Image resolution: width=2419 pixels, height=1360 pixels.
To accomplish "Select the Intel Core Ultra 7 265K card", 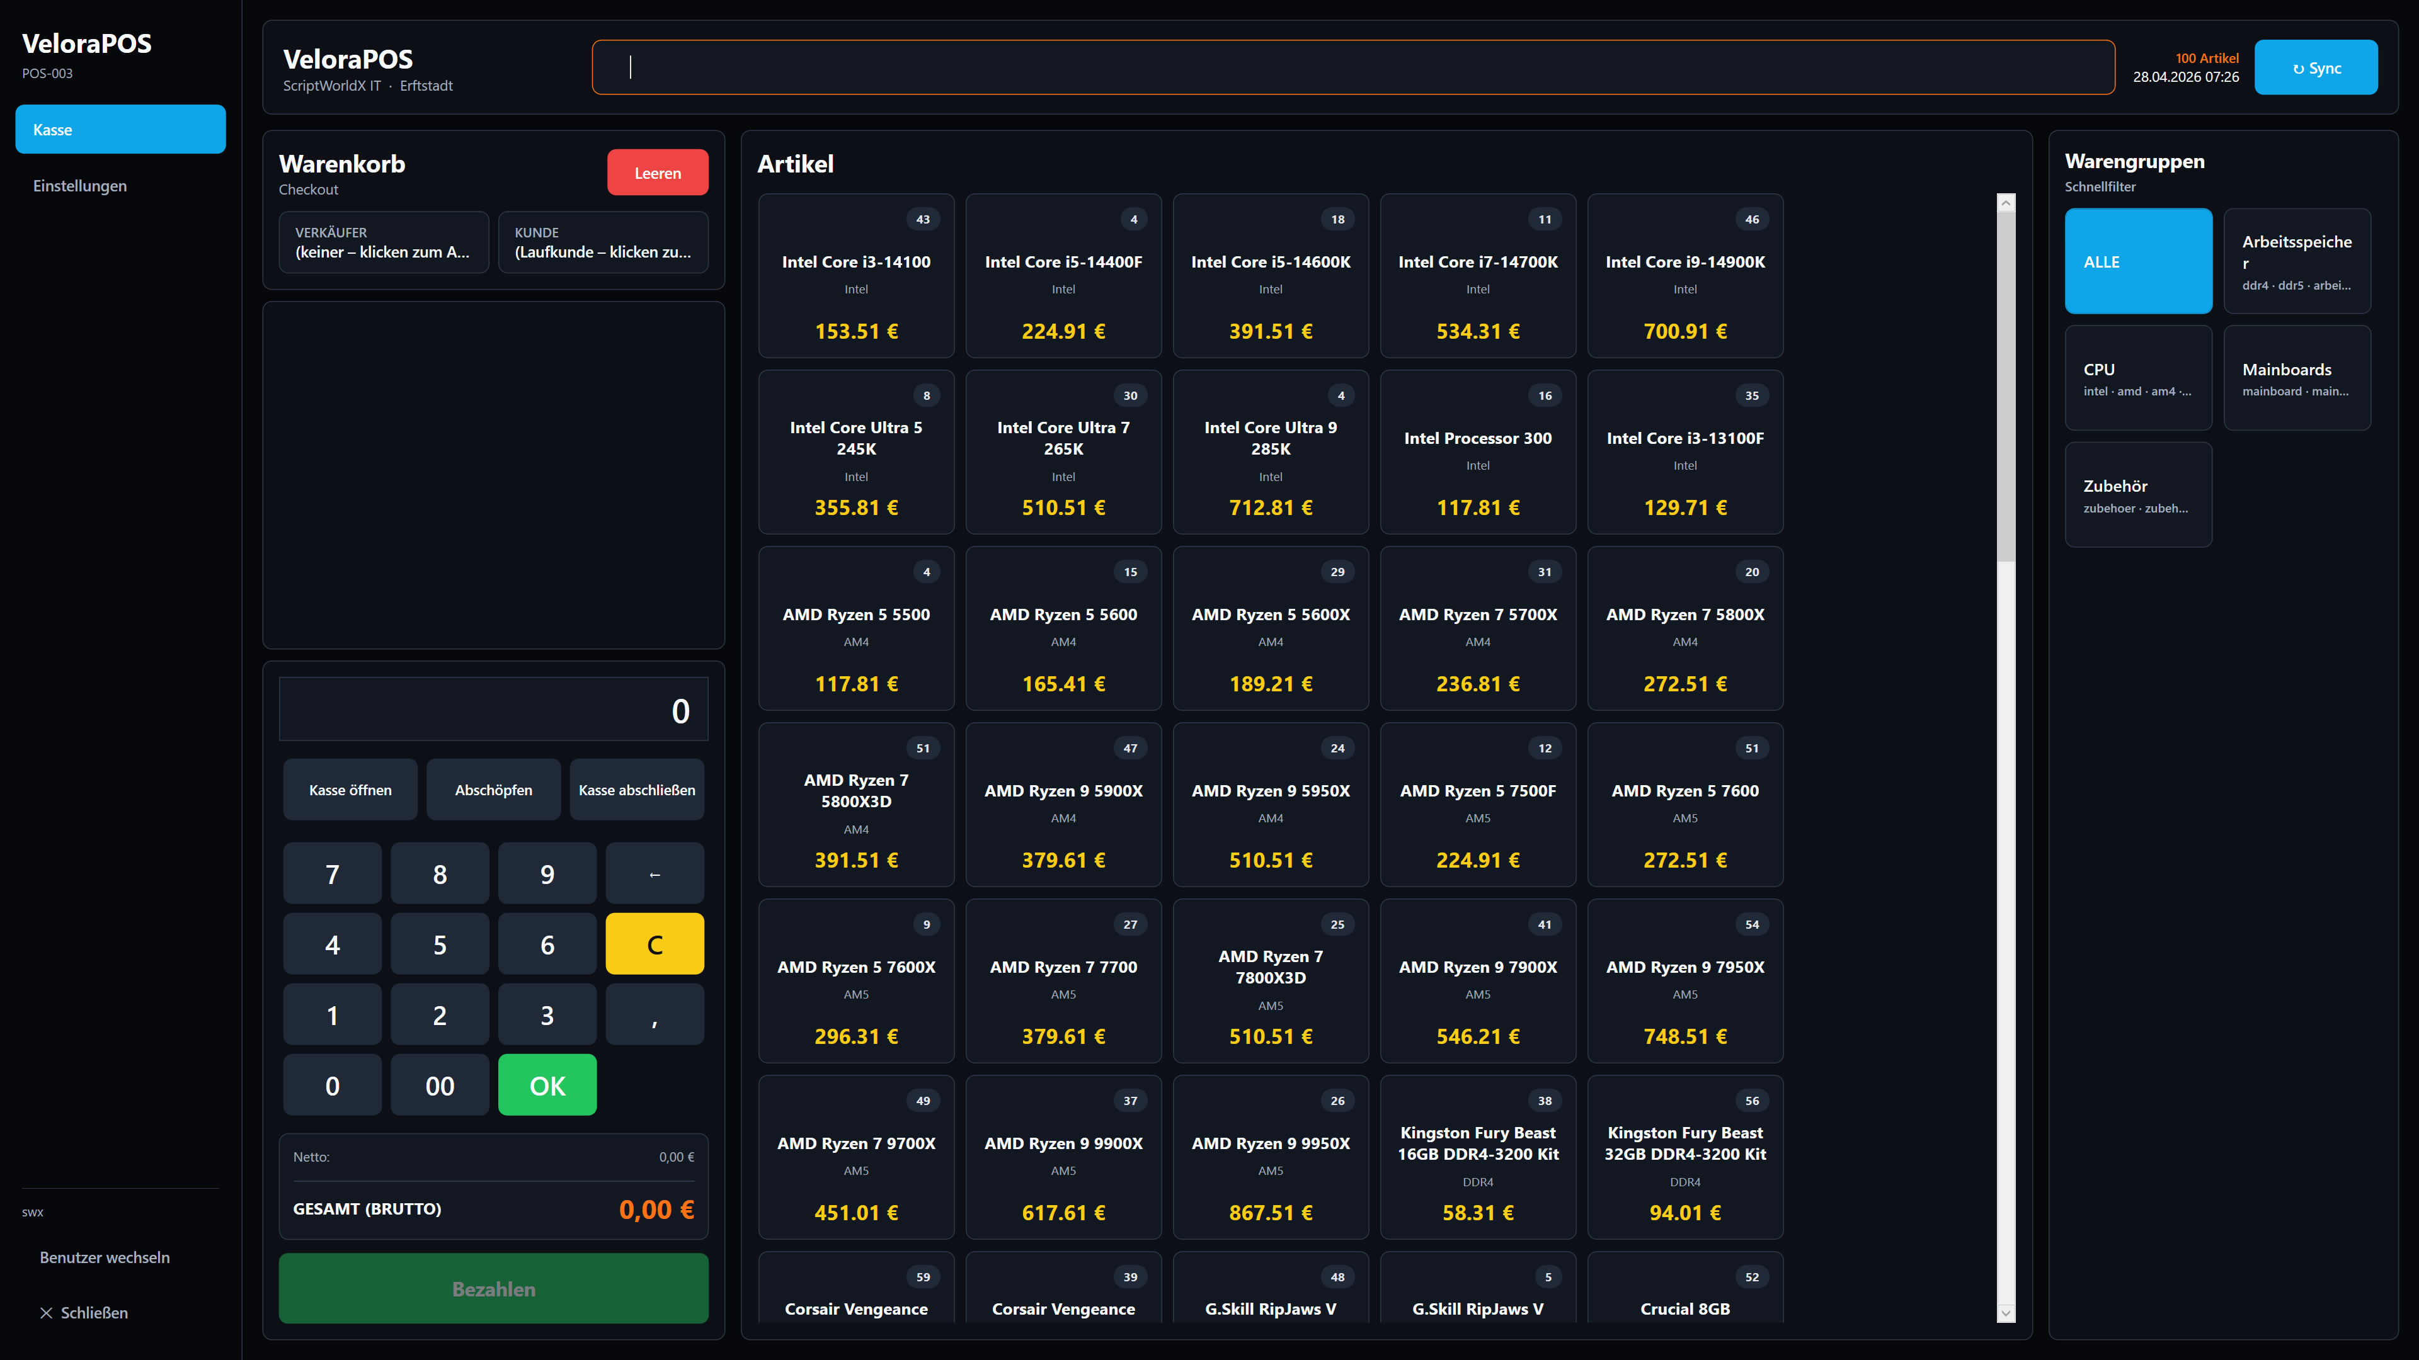I will (1064, 453).
